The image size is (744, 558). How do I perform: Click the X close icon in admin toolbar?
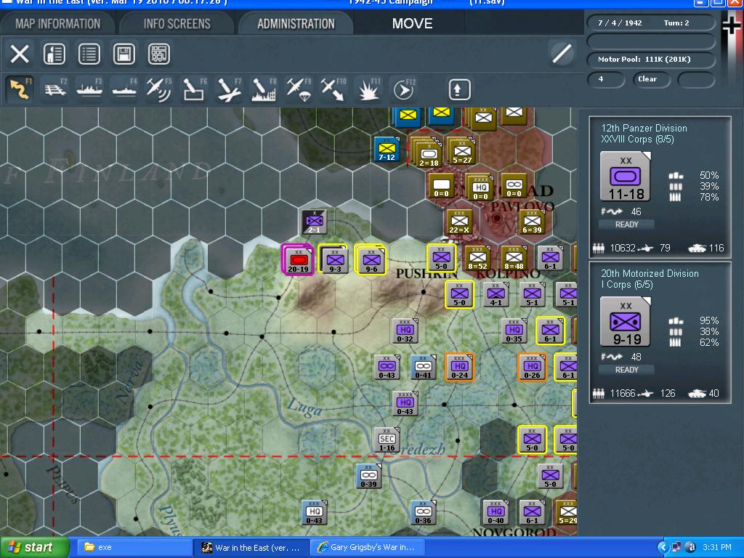click(x=20, y=54)
